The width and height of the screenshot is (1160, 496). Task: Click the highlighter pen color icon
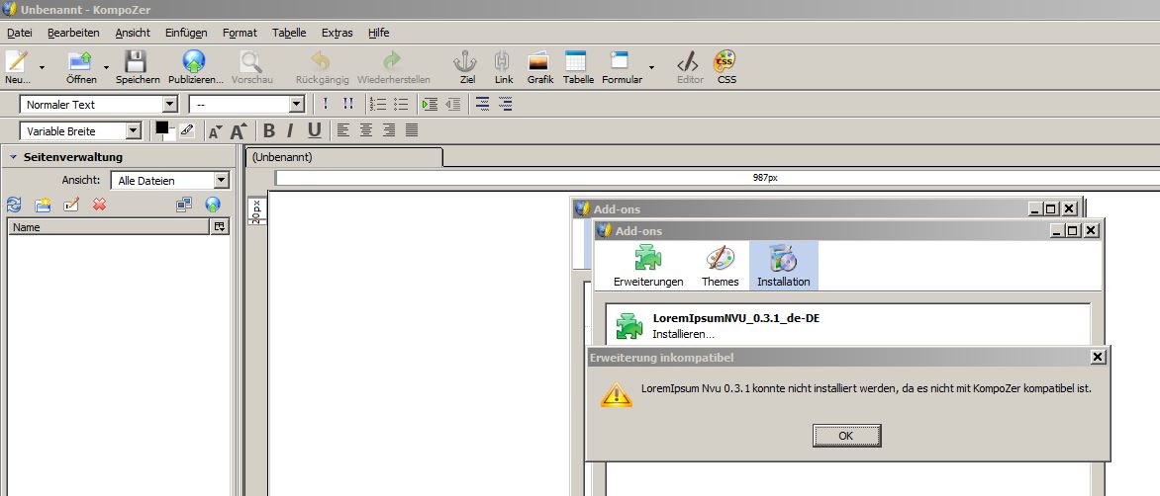(187, 130)
